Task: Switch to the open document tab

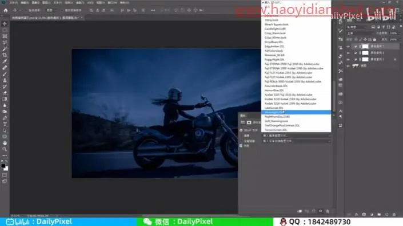Action: click(45, 18)
